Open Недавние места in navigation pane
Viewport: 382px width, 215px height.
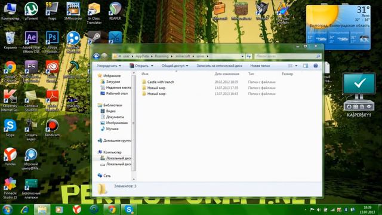pyautogui.click(x=116, y=88)
